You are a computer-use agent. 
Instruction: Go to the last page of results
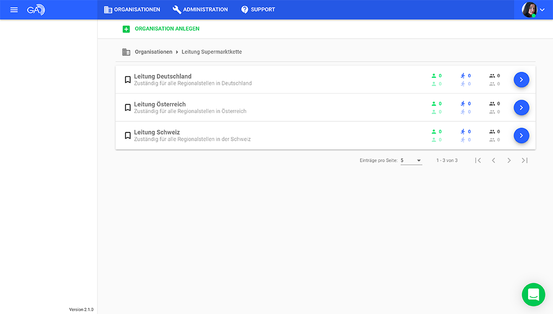(x=524, y=161)
